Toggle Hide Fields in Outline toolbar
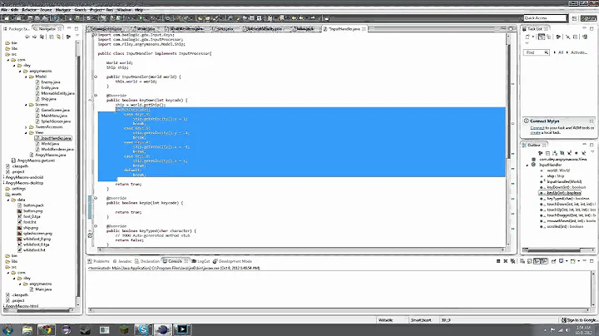 (x=562, y=153)
